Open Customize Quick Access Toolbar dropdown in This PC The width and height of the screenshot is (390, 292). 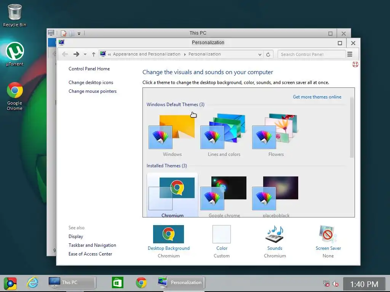point(79,33)
